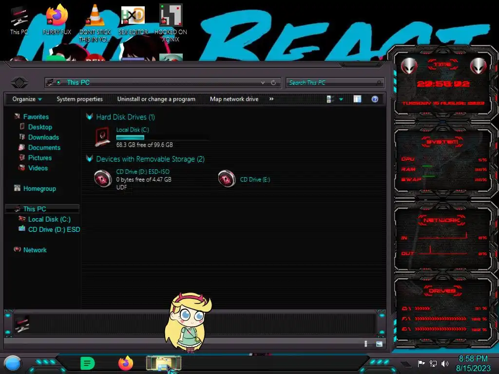Image resolution: width=499 pixels, height=374 pixels.
Task: Collapse Devices with Removable Storage group
Action: point(90,159)
